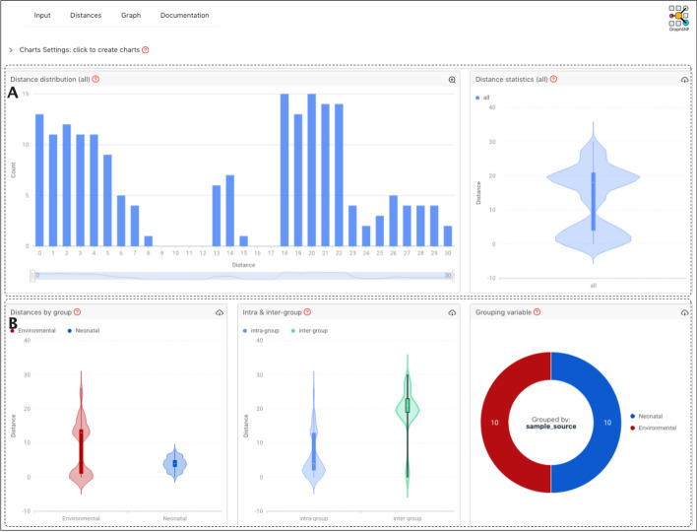Open help icon beside Grouping variable title
Image resolution: width=697 pixels, height=532 pixels.
tap(538, 311)
